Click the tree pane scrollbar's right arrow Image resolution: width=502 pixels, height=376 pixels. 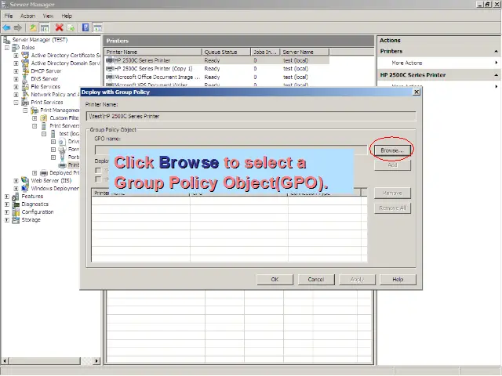pos(96,361)
